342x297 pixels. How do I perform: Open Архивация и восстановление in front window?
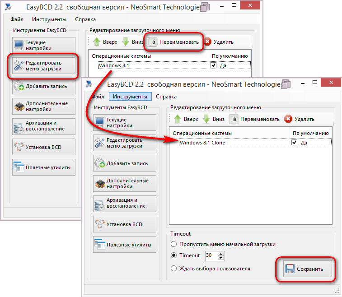125,204
